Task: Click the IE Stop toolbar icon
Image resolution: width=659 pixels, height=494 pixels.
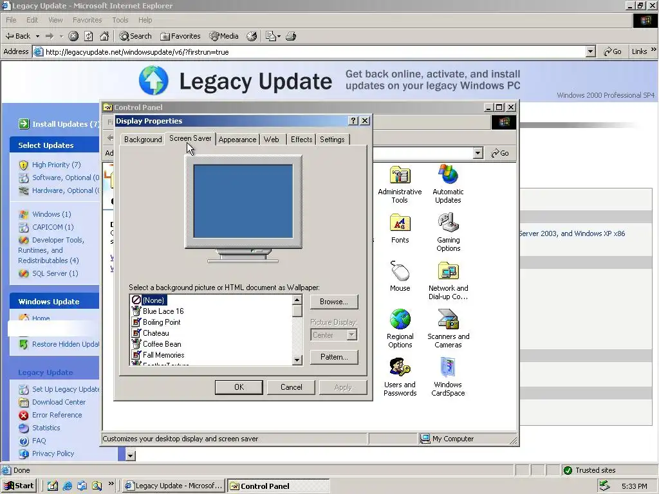Action: coord(73,36)
